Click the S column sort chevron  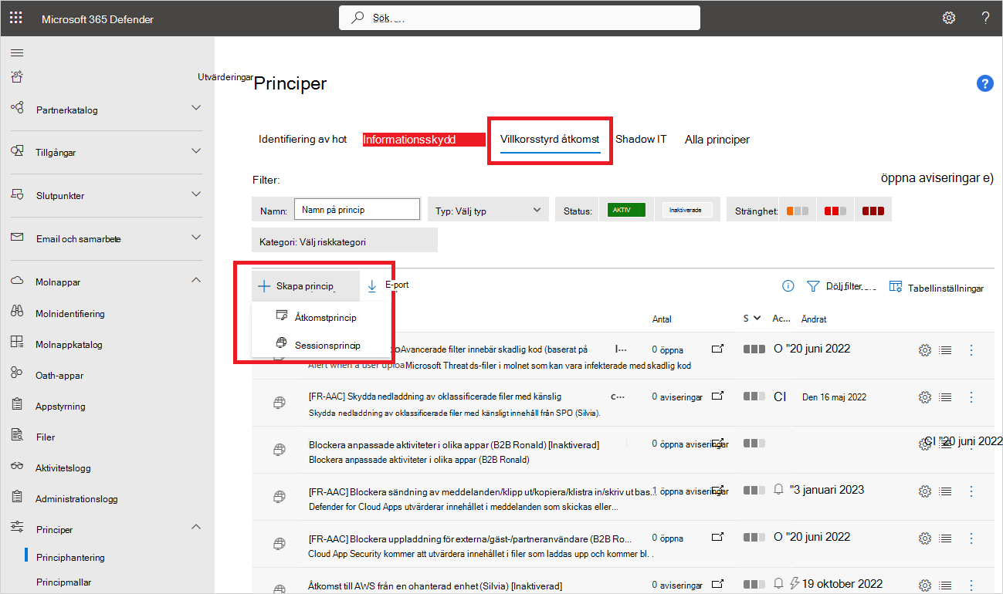click(x=757, y=318)
